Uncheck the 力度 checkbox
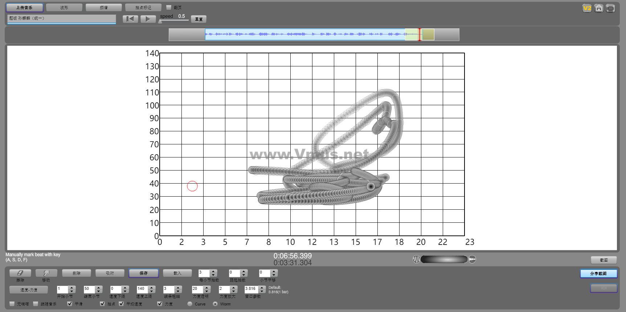The height and width of the screenshot is (312, 626). (160, 304)
